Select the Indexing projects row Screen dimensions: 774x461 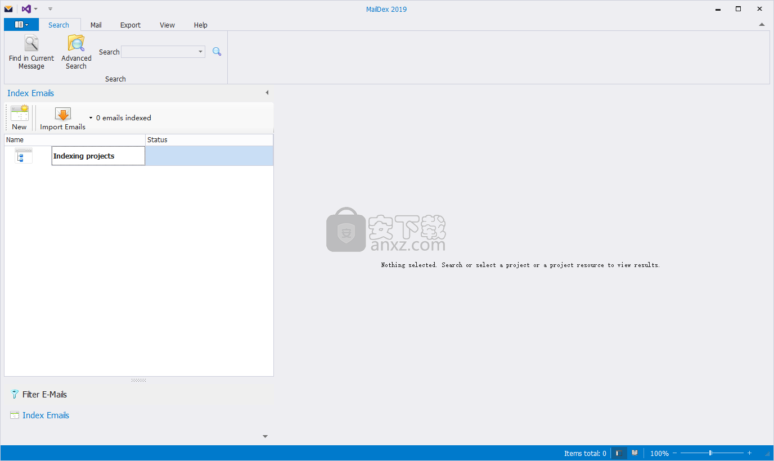pos(139,156)
